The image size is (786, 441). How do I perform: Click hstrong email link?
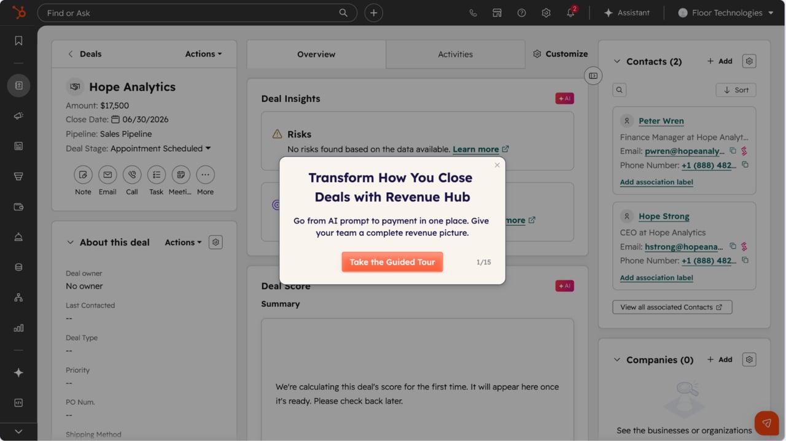684,246
